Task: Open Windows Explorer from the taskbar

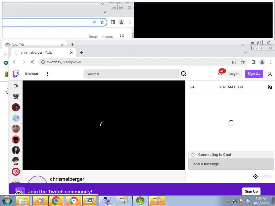Action: coord(23,201)
